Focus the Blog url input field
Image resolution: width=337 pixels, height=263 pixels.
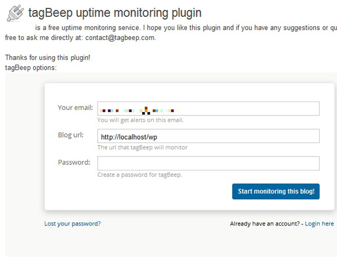[208, 136]
